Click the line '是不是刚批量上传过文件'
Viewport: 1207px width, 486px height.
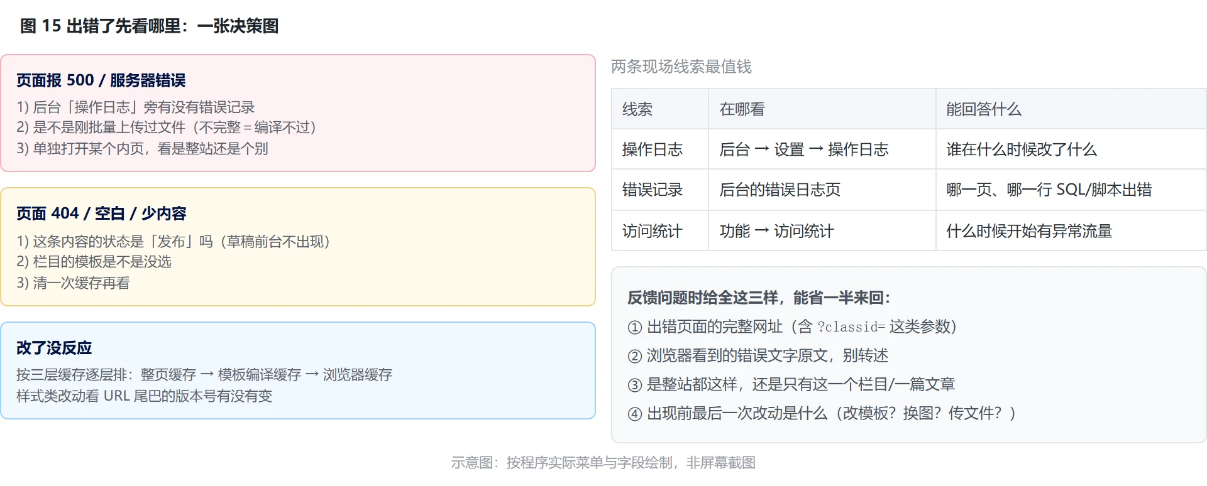(x=167, y=127)
